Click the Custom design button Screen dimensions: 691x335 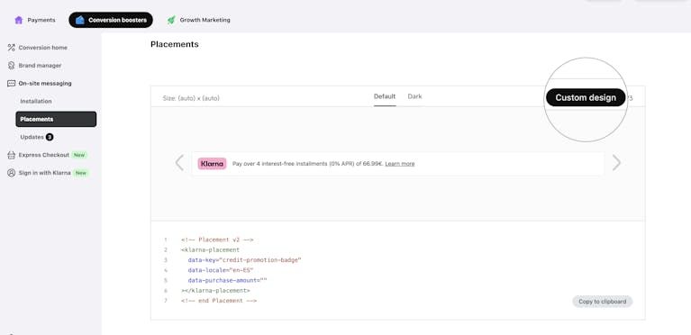coord(586,97)
